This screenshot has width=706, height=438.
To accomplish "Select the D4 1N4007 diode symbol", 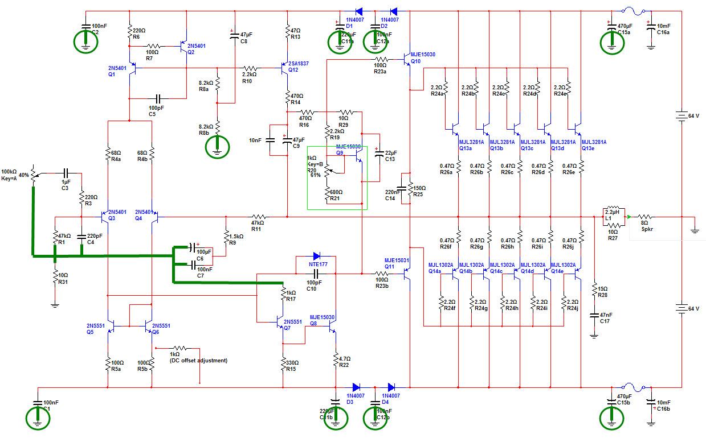I will (393, 387).
